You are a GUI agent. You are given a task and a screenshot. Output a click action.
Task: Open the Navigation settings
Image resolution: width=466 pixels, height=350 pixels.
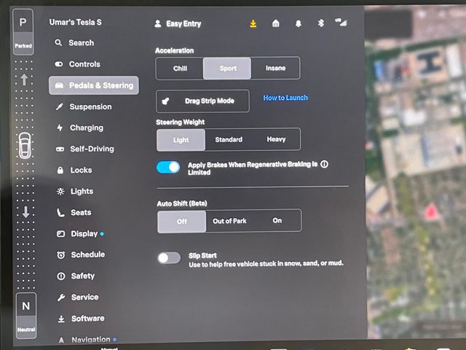pyautogui.click(x=87, y=339)
